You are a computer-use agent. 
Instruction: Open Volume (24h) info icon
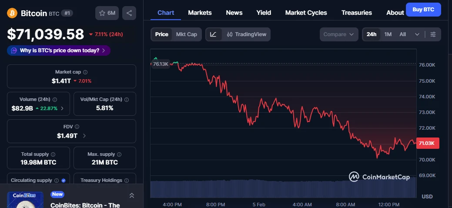coord(55,100)
